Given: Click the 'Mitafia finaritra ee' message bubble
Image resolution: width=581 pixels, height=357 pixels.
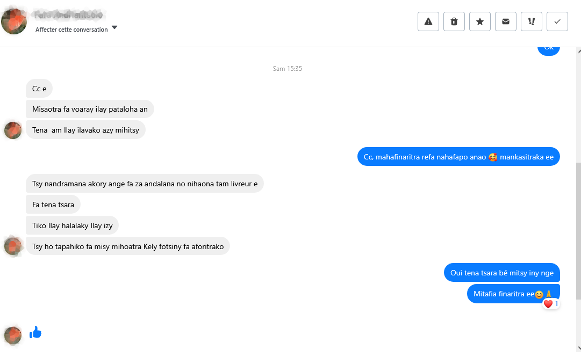Looking at the screenshot, I should coord(513,294).
